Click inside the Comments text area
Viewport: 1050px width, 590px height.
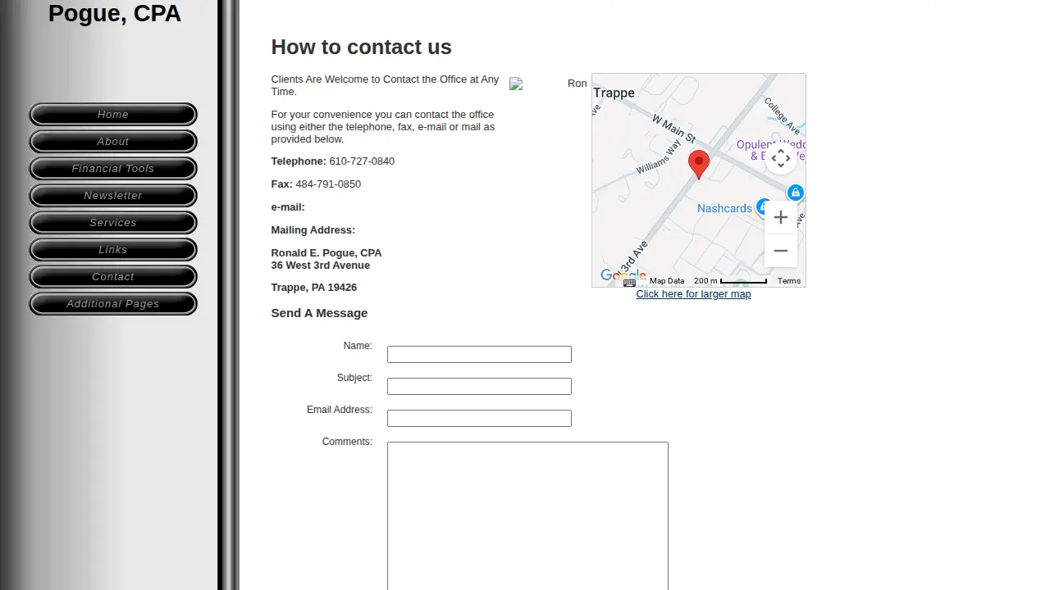[x=527, y=516]
